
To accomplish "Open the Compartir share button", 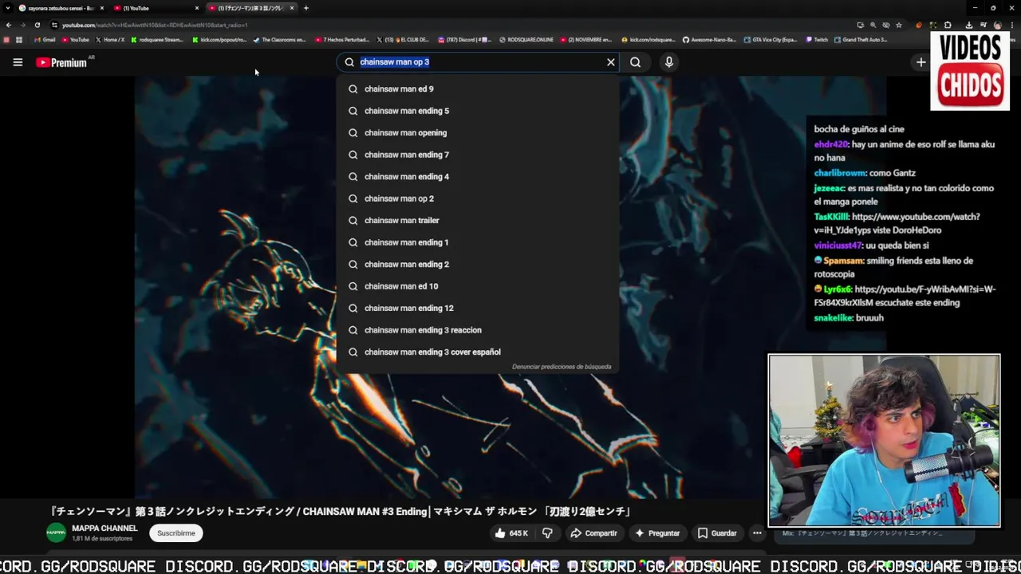I will coord(593,533).
